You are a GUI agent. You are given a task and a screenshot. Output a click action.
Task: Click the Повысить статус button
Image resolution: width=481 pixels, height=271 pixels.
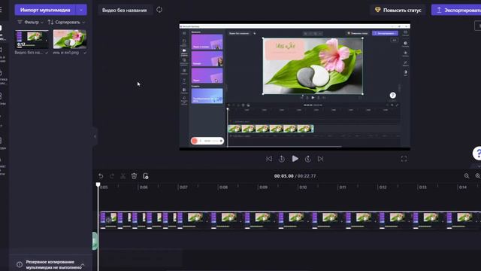click(x=398, y=10)
